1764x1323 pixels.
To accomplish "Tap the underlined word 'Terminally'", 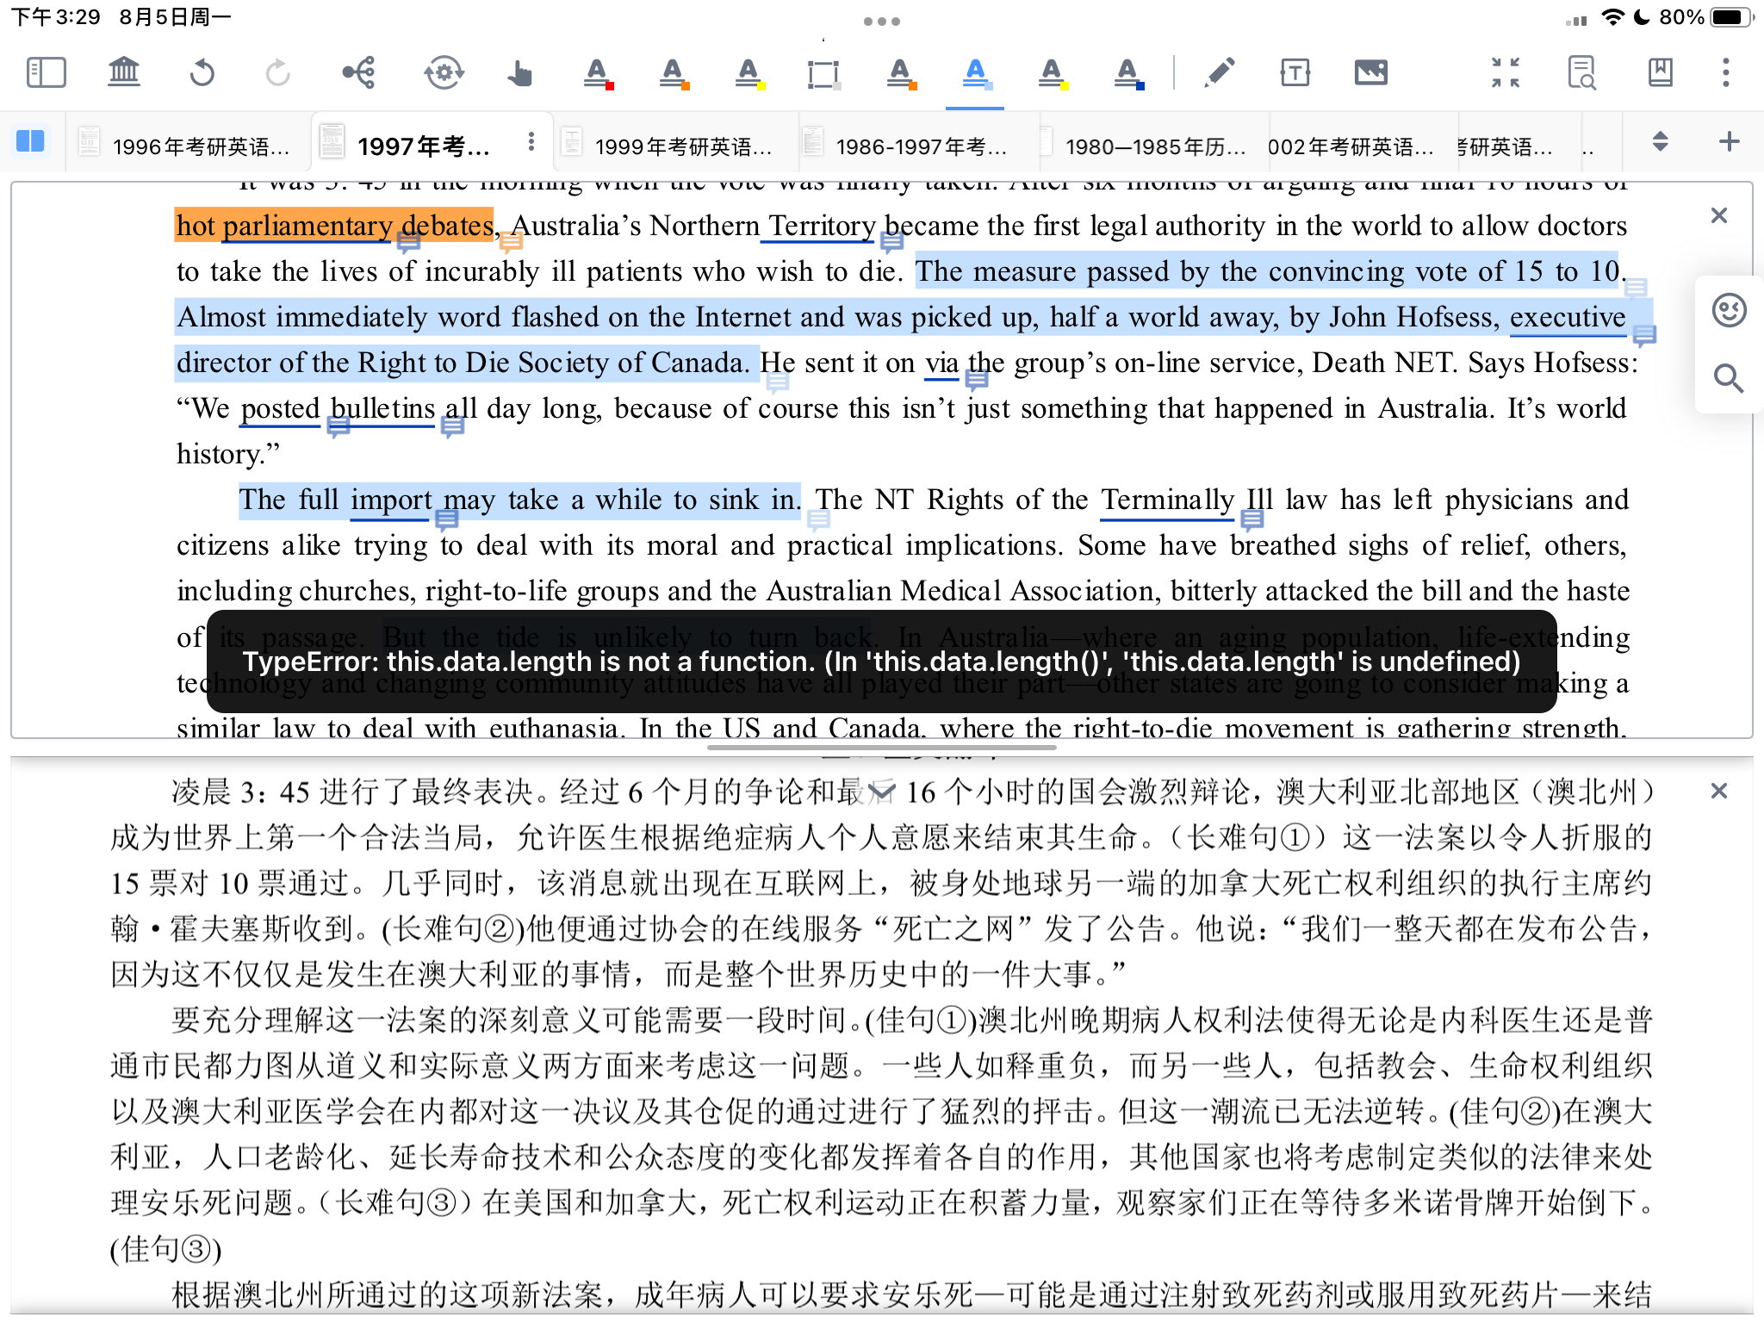I will click(x=1167, y=500).
